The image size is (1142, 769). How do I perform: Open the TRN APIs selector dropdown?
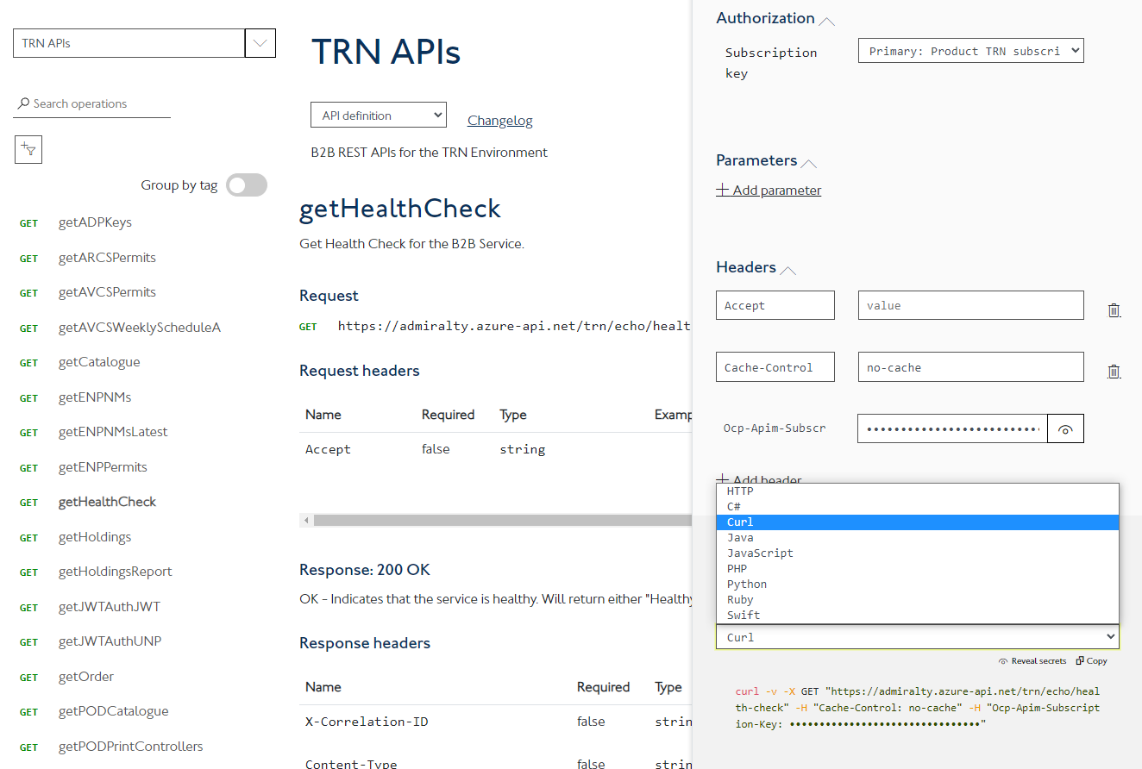260,43
